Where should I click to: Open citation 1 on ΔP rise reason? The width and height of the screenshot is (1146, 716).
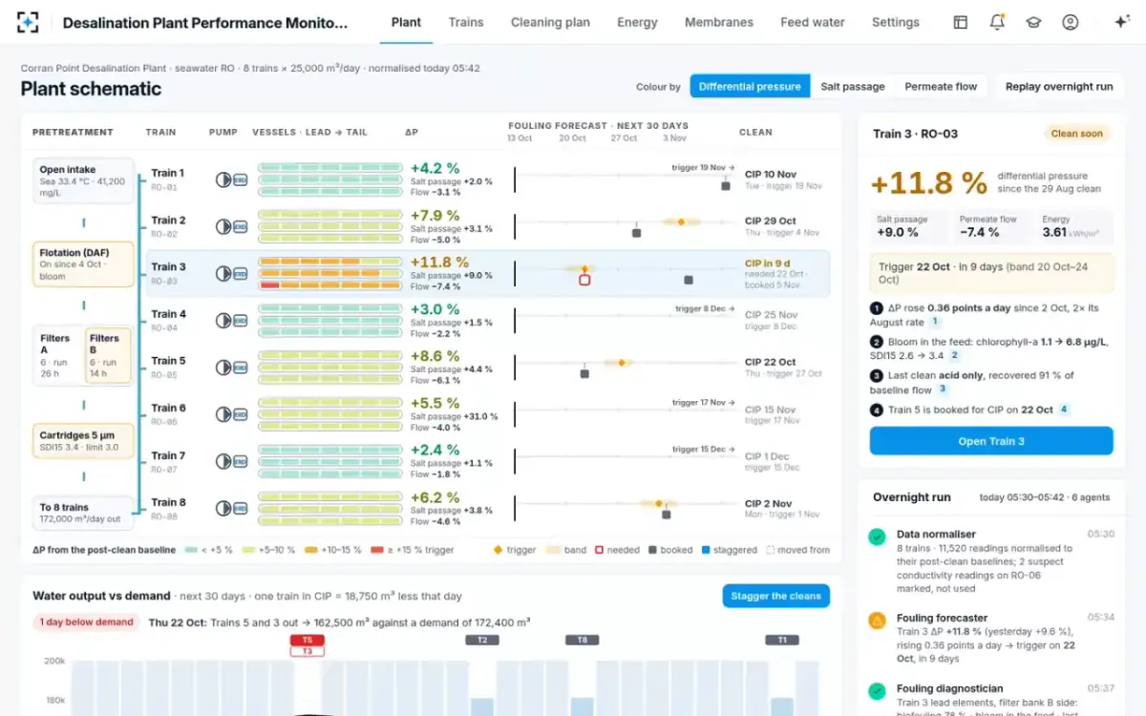click(936, 323)
